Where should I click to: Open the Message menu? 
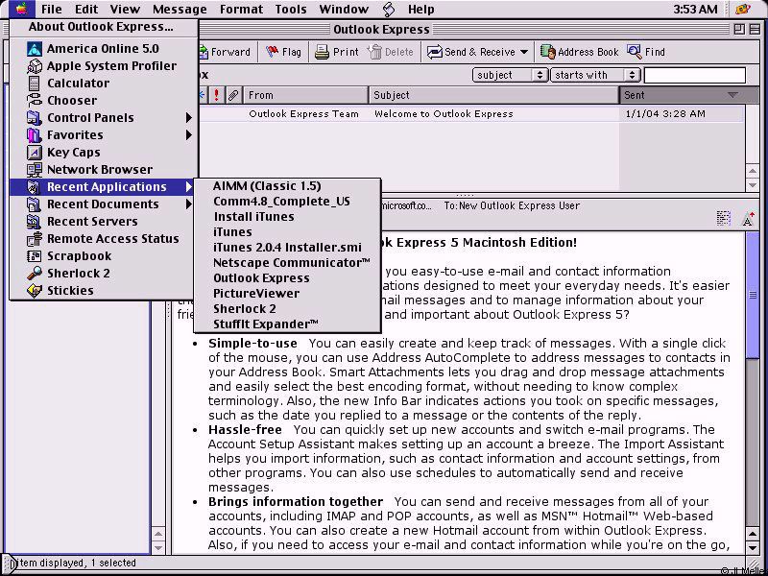pos(180,10)
